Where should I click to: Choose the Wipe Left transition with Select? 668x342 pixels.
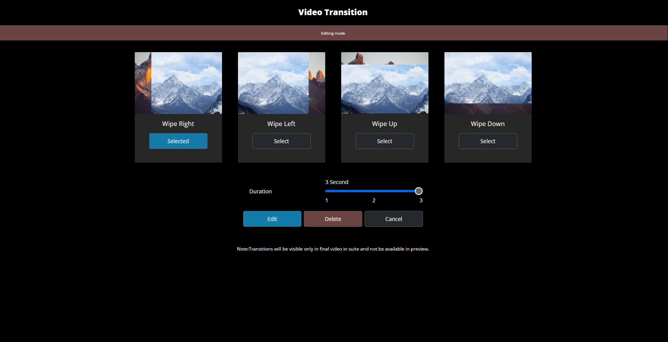coord(281,141)
